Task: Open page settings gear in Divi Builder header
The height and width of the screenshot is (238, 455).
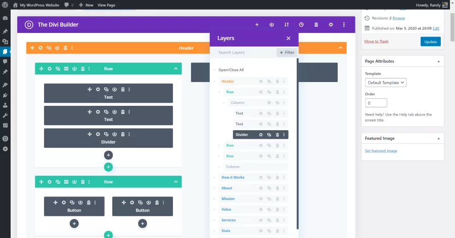Action: [331, 25]
